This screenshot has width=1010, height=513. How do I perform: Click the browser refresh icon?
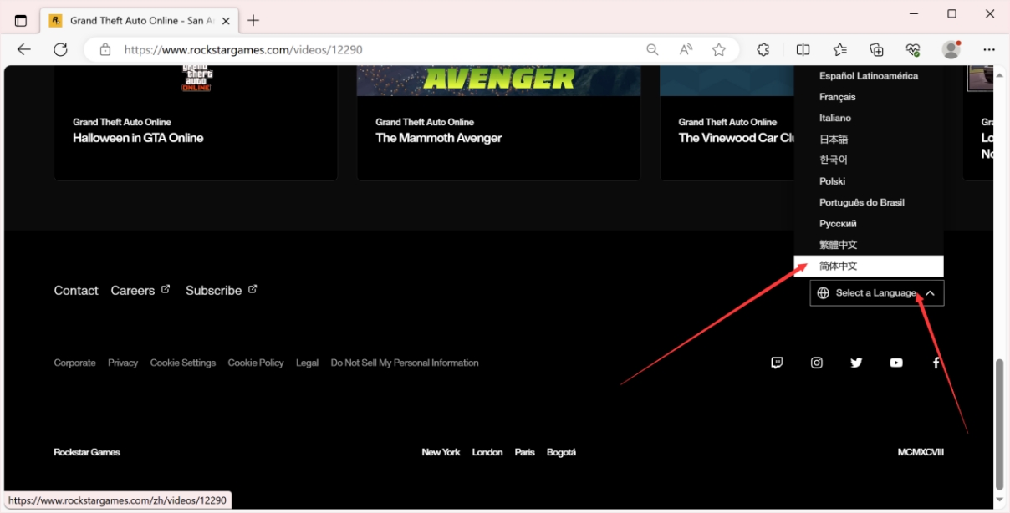[60, 49]
